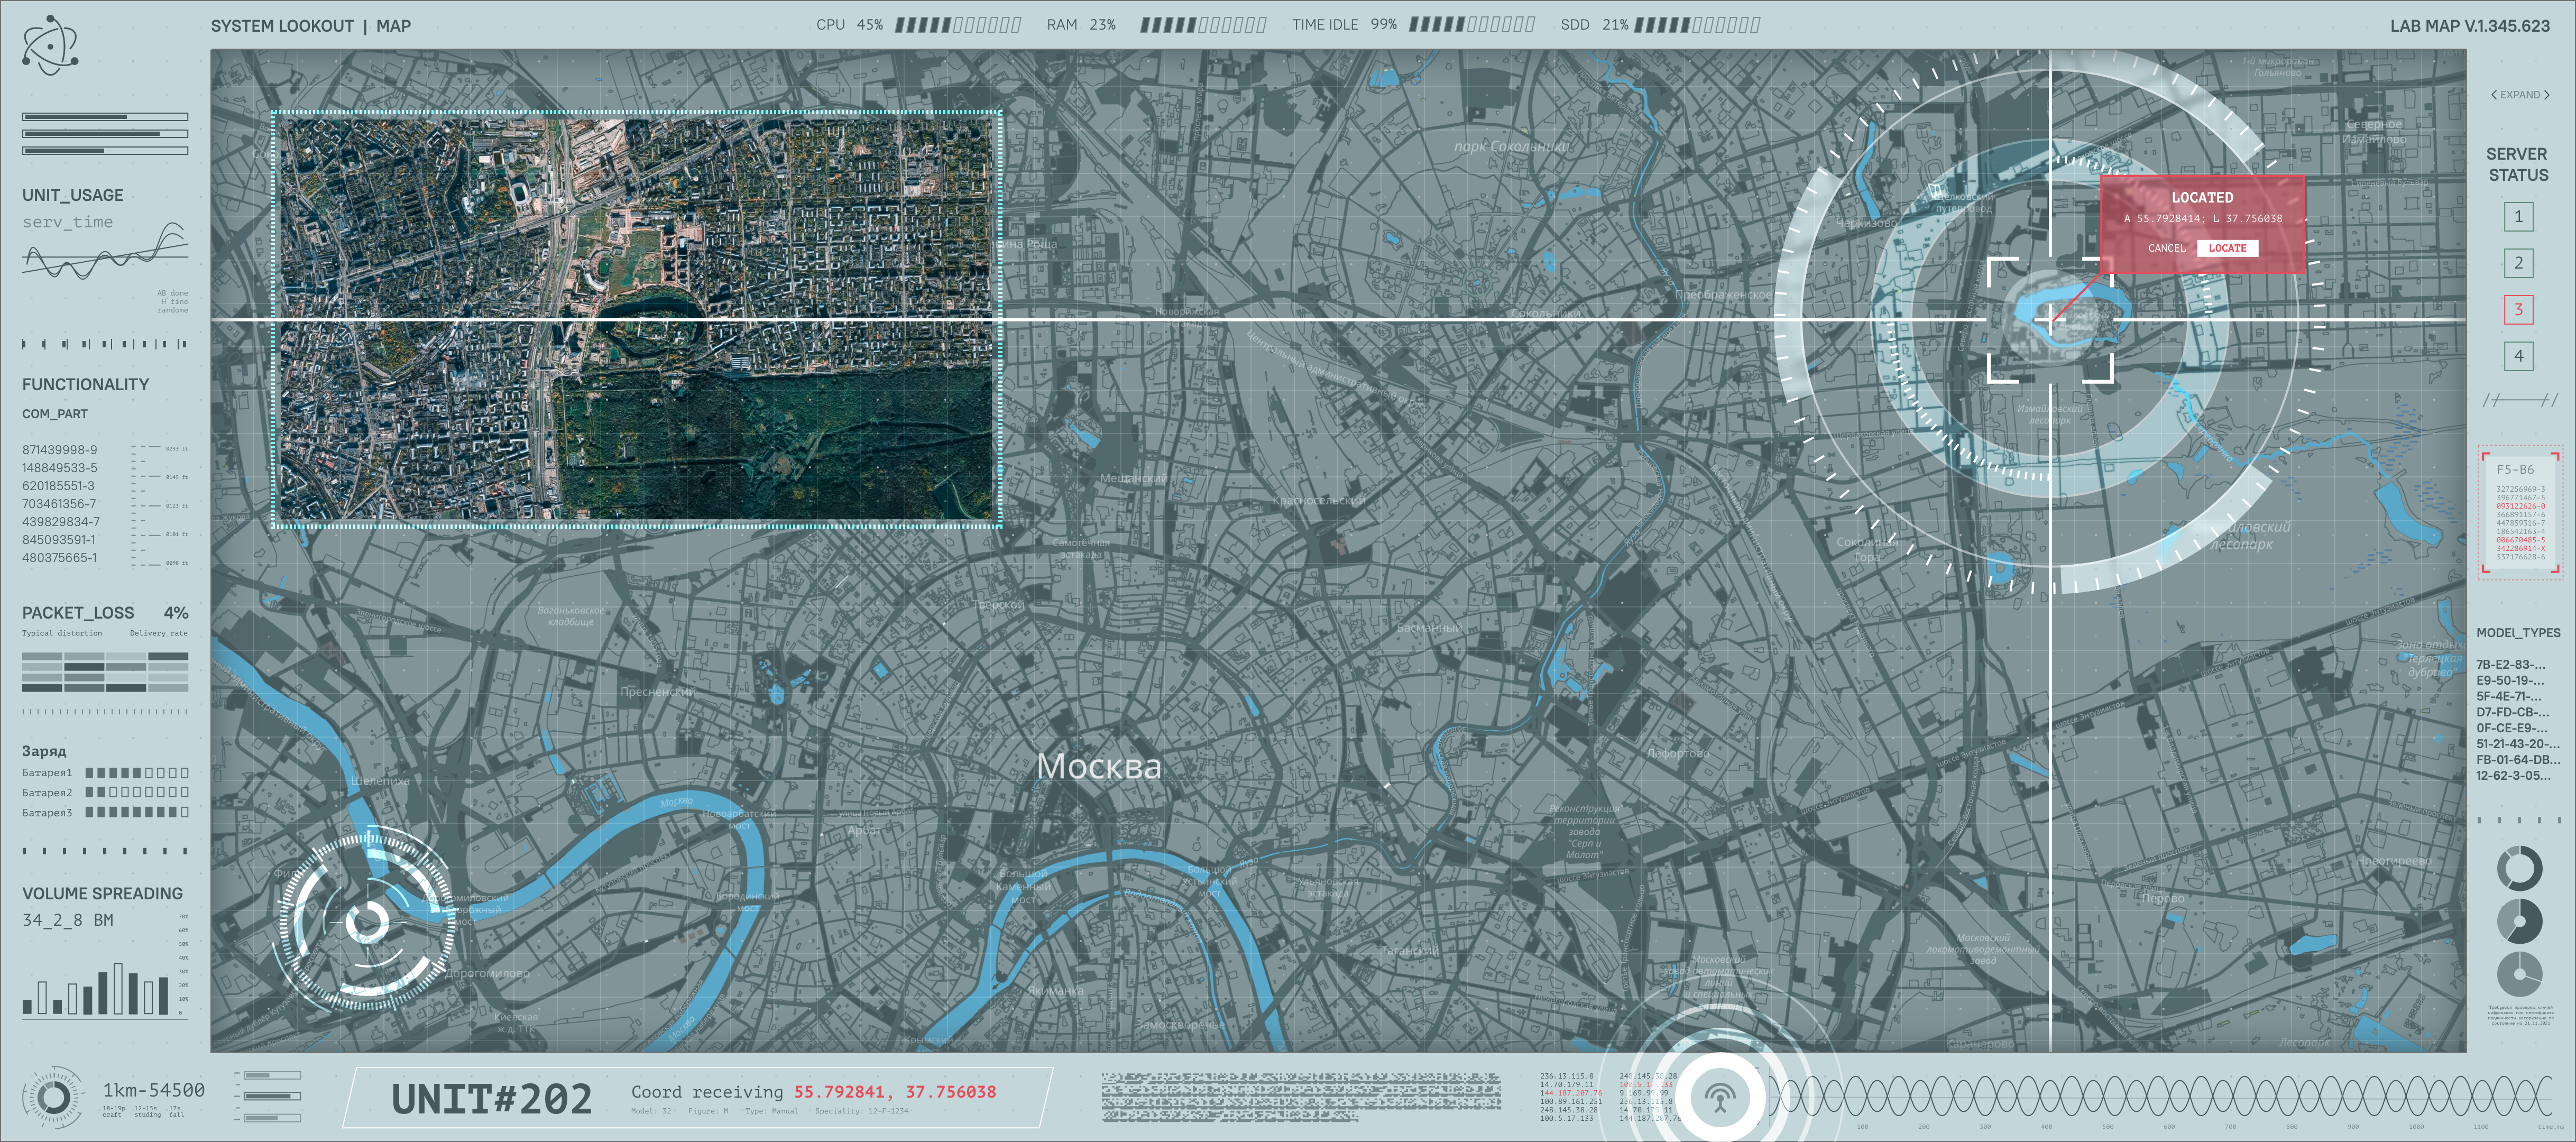Expand model type FB-01-64-DB...

coord(2518,760)
